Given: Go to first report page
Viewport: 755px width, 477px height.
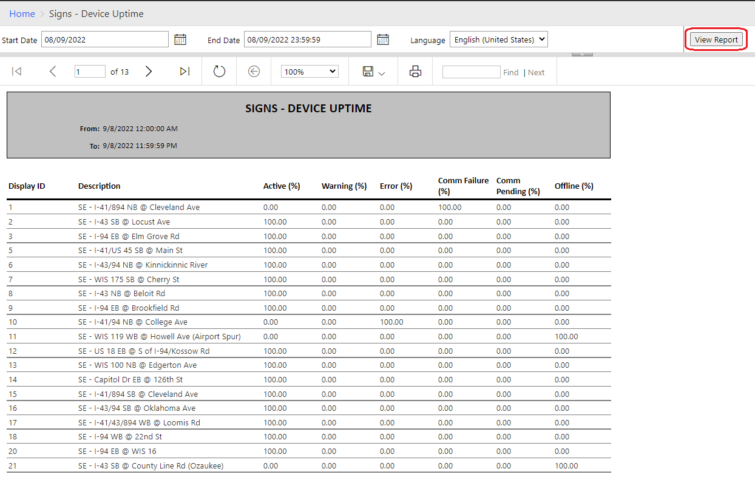Looking at the screenshot, I should (17, 72).
